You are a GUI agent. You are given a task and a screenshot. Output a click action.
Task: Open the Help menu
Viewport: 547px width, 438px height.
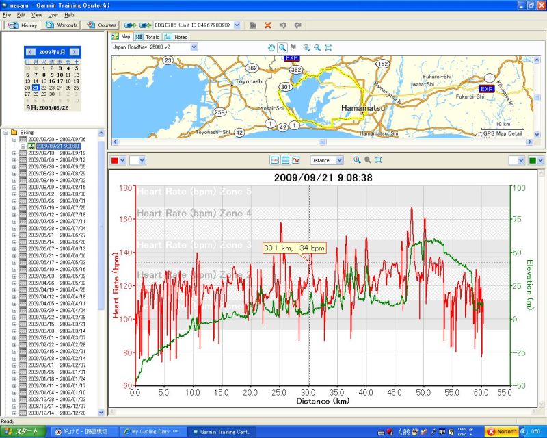pyautogui.click(x=69, y=15)
